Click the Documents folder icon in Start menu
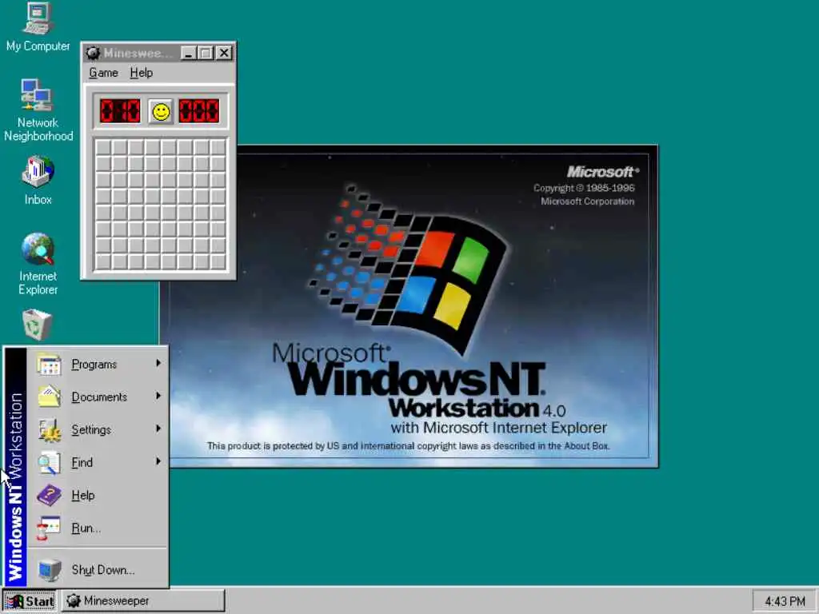819x614 pixels. [x=49, y=397]
